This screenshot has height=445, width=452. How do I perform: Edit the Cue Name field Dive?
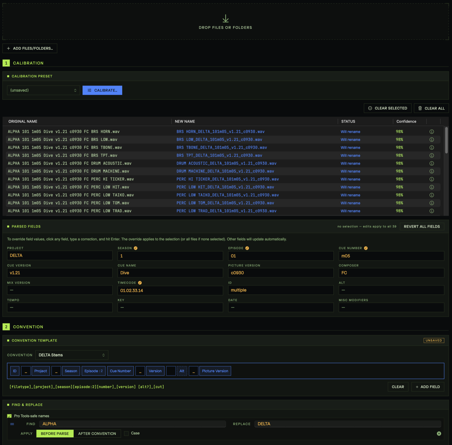tap(170, 273)
